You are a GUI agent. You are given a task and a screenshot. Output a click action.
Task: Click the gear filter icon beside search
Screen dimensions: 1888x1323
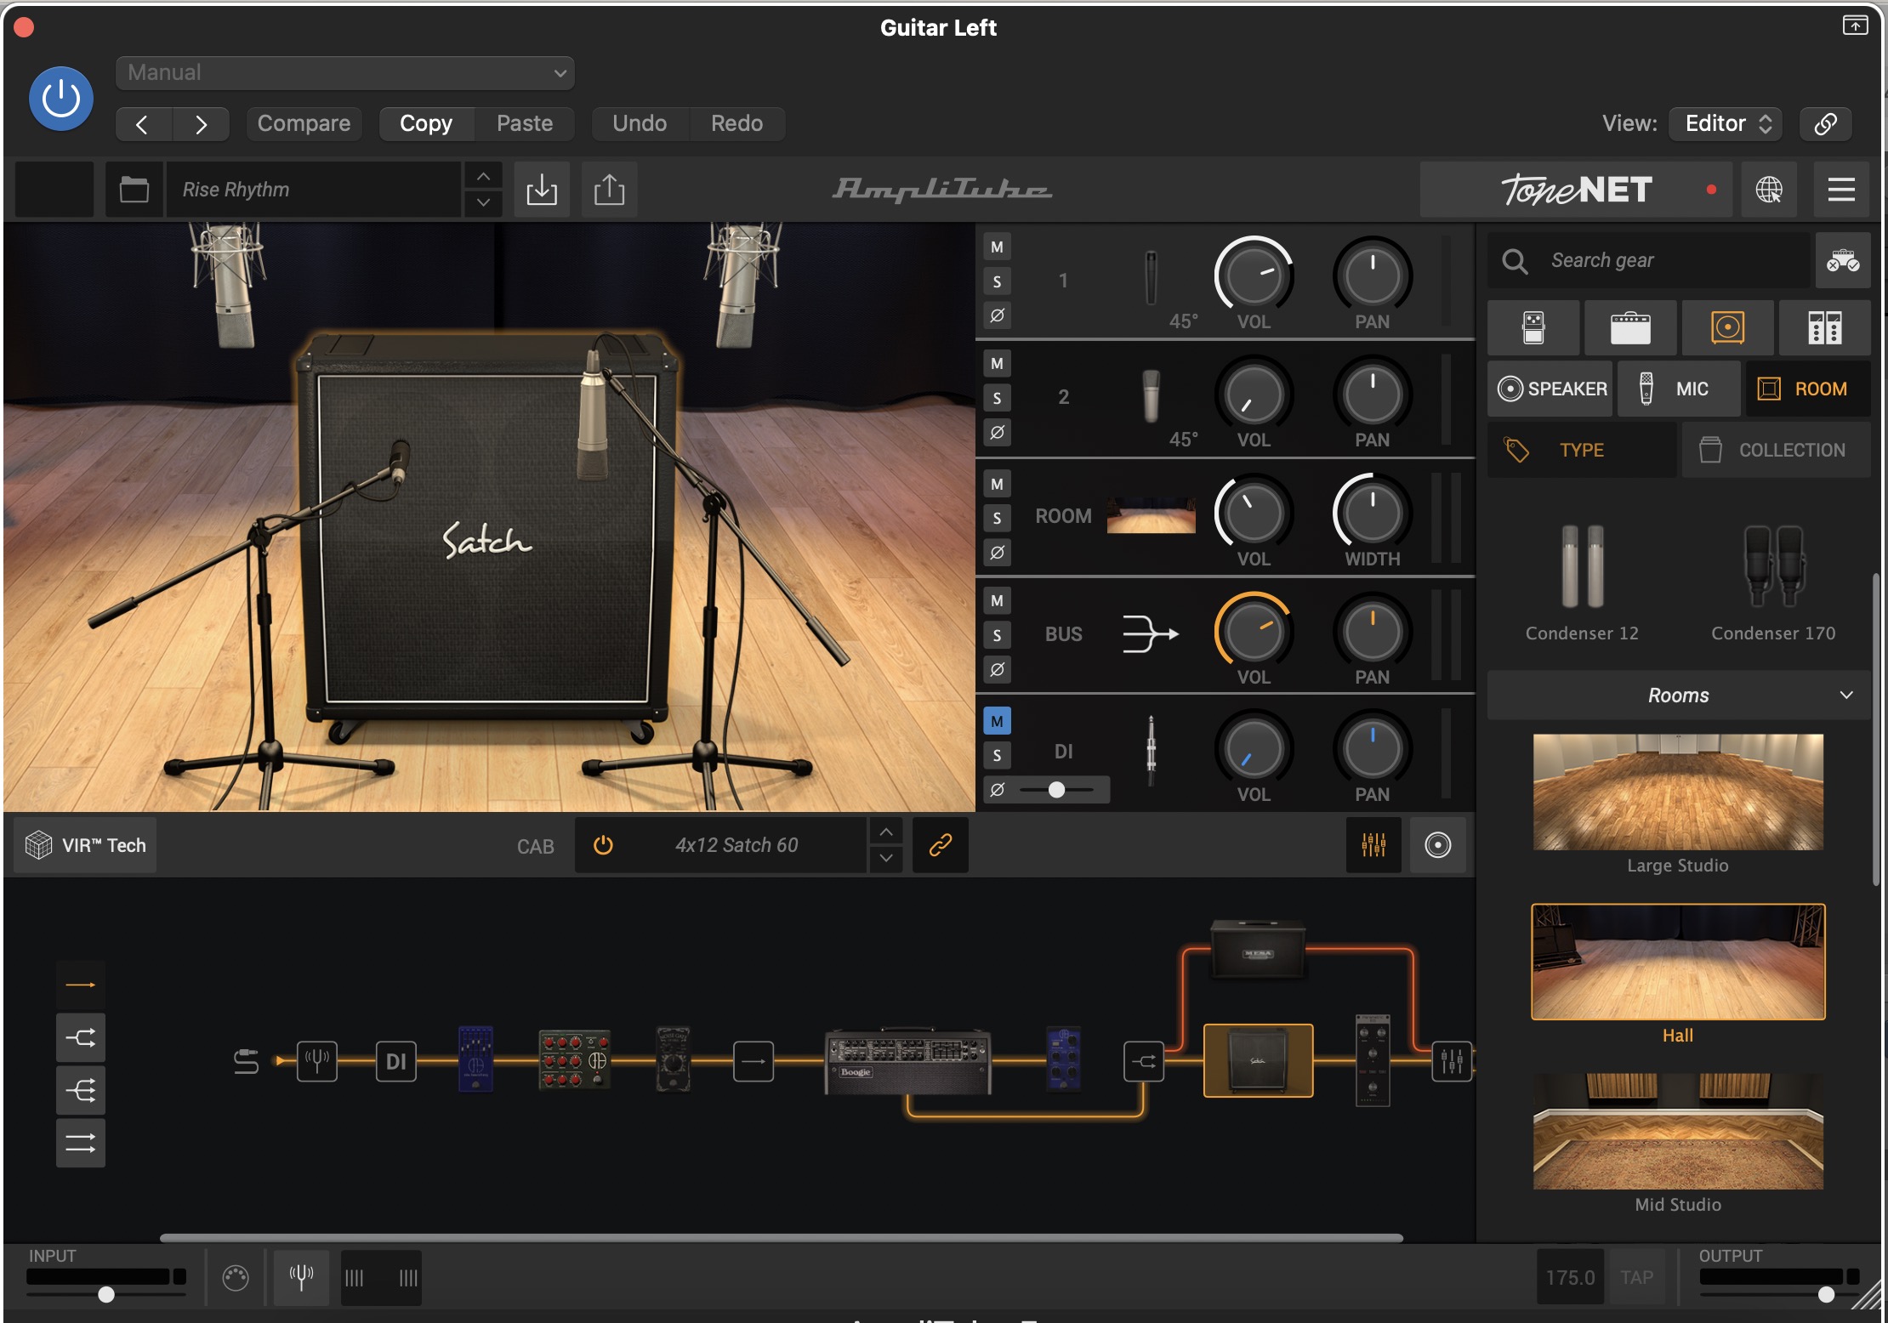coord(1843,260)
